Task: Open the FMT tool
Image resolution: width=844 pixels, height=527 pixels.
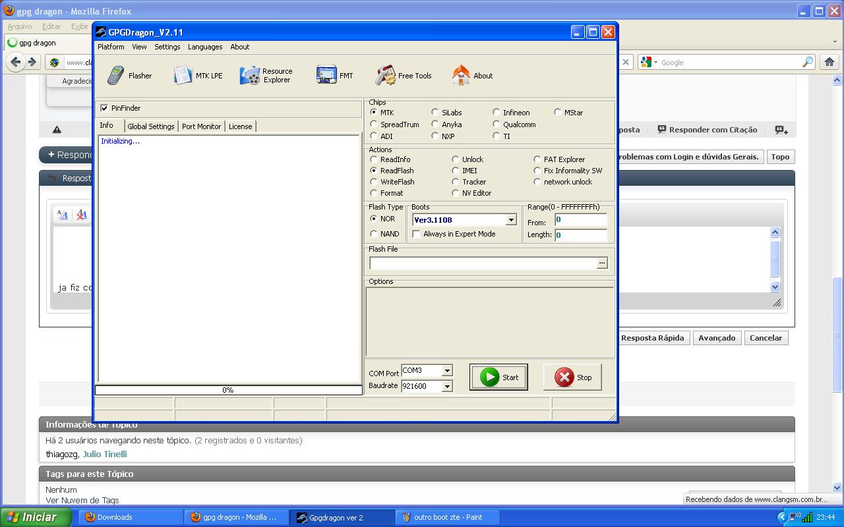Action: coord(334,76)
